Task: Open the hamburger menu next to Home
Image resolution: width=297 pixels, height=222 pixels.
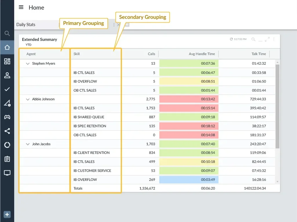Action: (21, 7)
